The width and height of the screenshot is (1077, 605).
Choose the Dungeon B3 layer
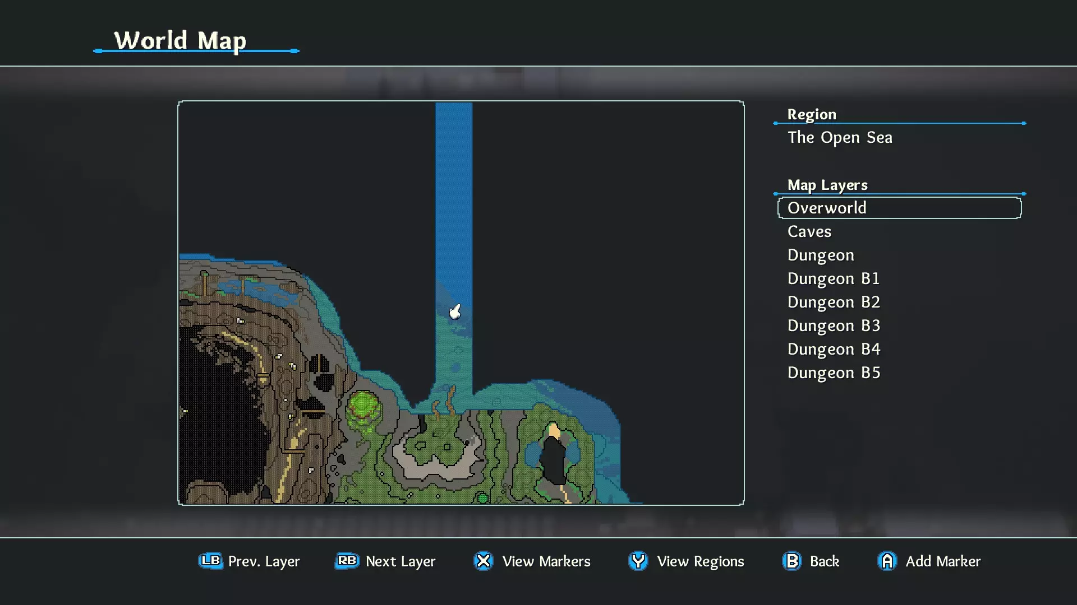coord(833,325)
